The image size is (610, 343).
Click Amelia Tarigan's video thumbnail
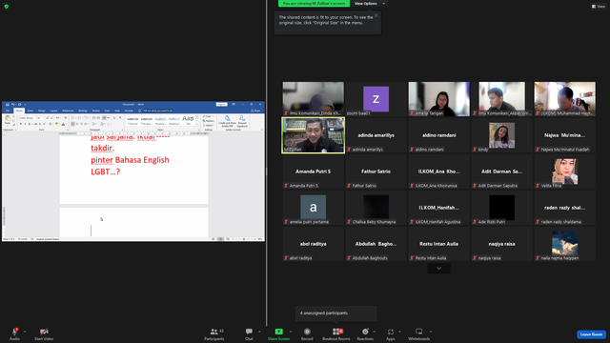(x=438, y=99)
